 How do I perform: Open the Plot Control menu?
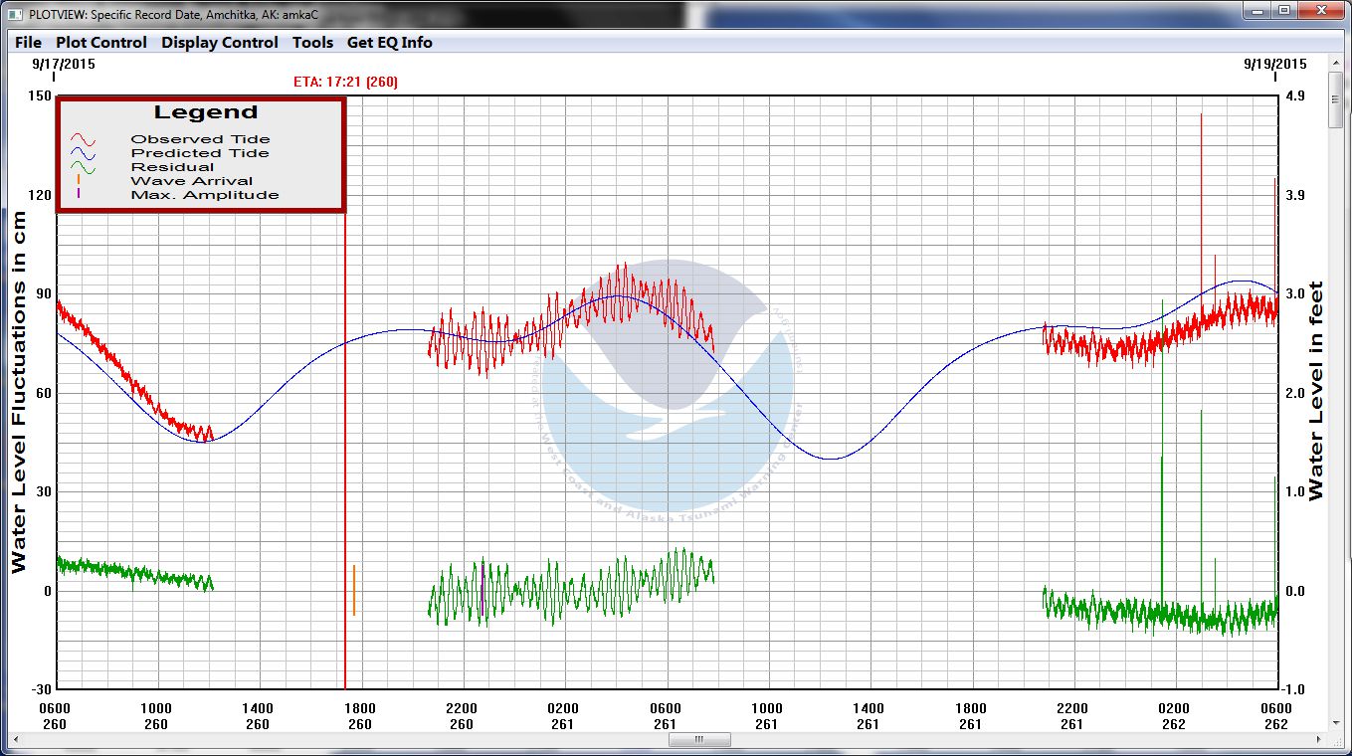click(100, 43)
